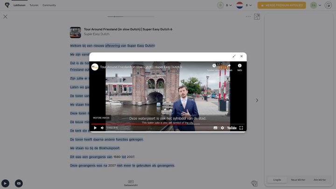Click the lesson thumbnail image
The height and width of the screenshot is (189, 336).
(76, 32)
